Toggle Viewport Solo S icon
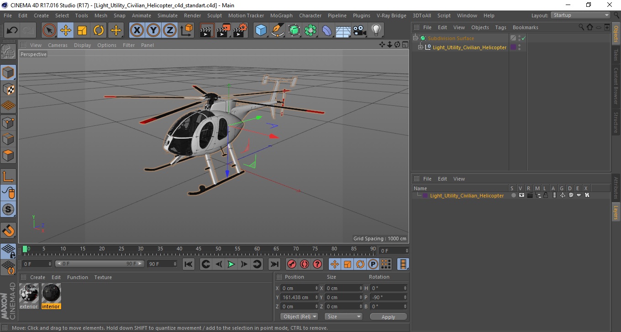Screen dimensions: 621x332 pyautogui.click(x=8, y=209)
